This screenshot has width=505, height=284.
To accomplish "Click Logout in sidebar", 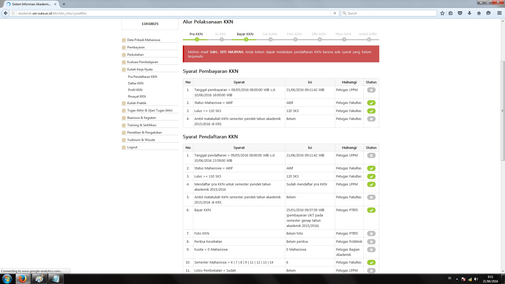I will pos(132,147).
